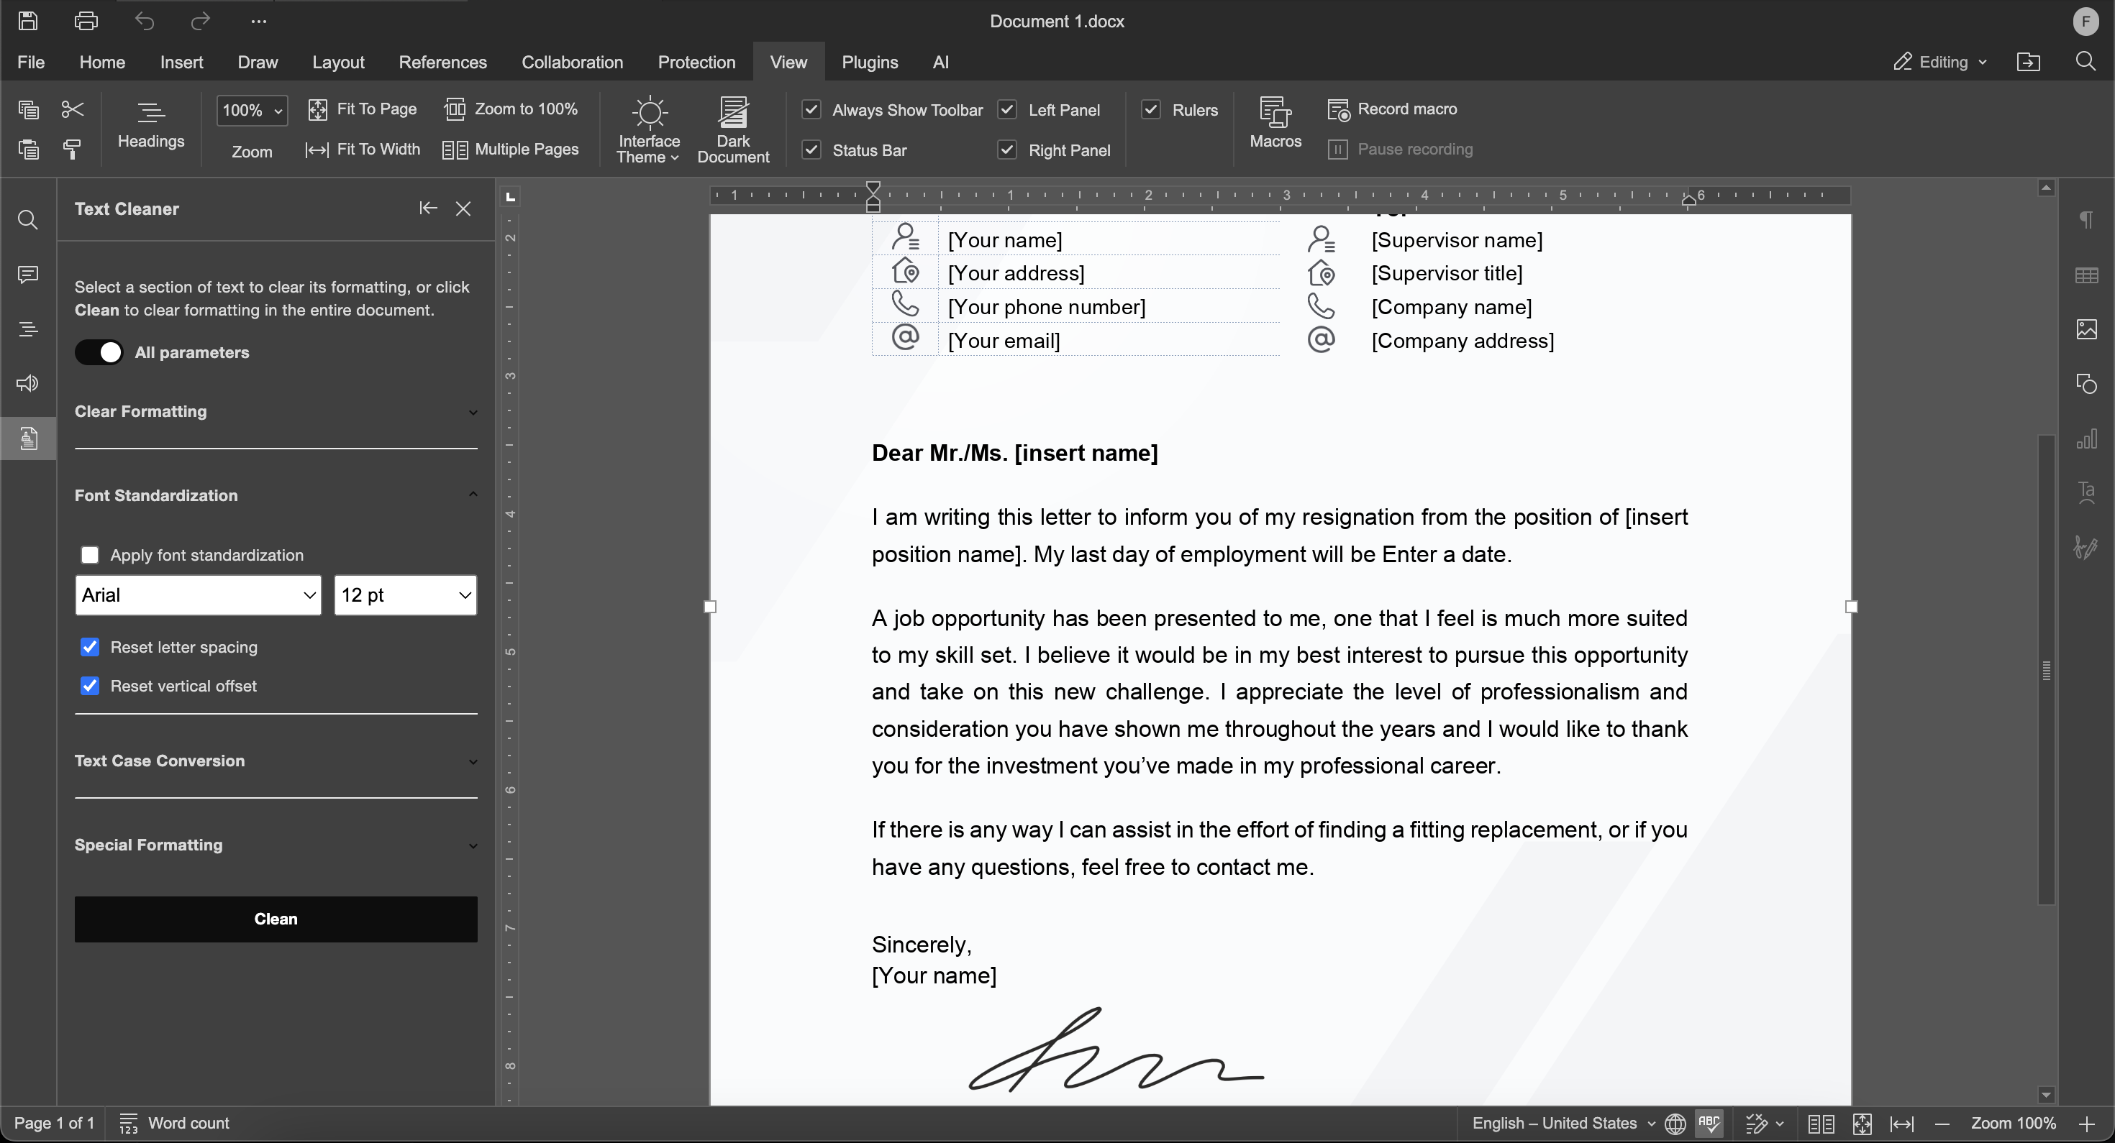Open Chart settings panel
This screenshot has width=2115, height=1143.
coord(2086,439)
